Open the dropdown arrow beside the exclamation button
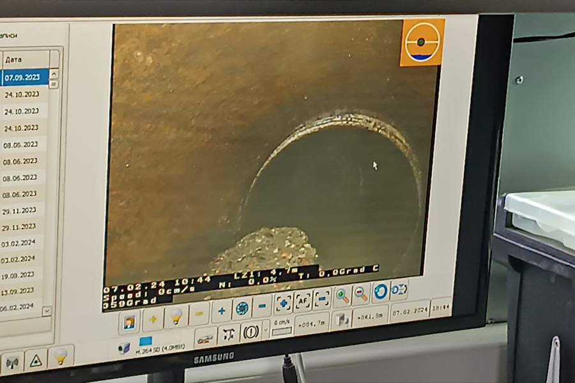This screenshot has height=383, width=575. [x=266, y=331]
